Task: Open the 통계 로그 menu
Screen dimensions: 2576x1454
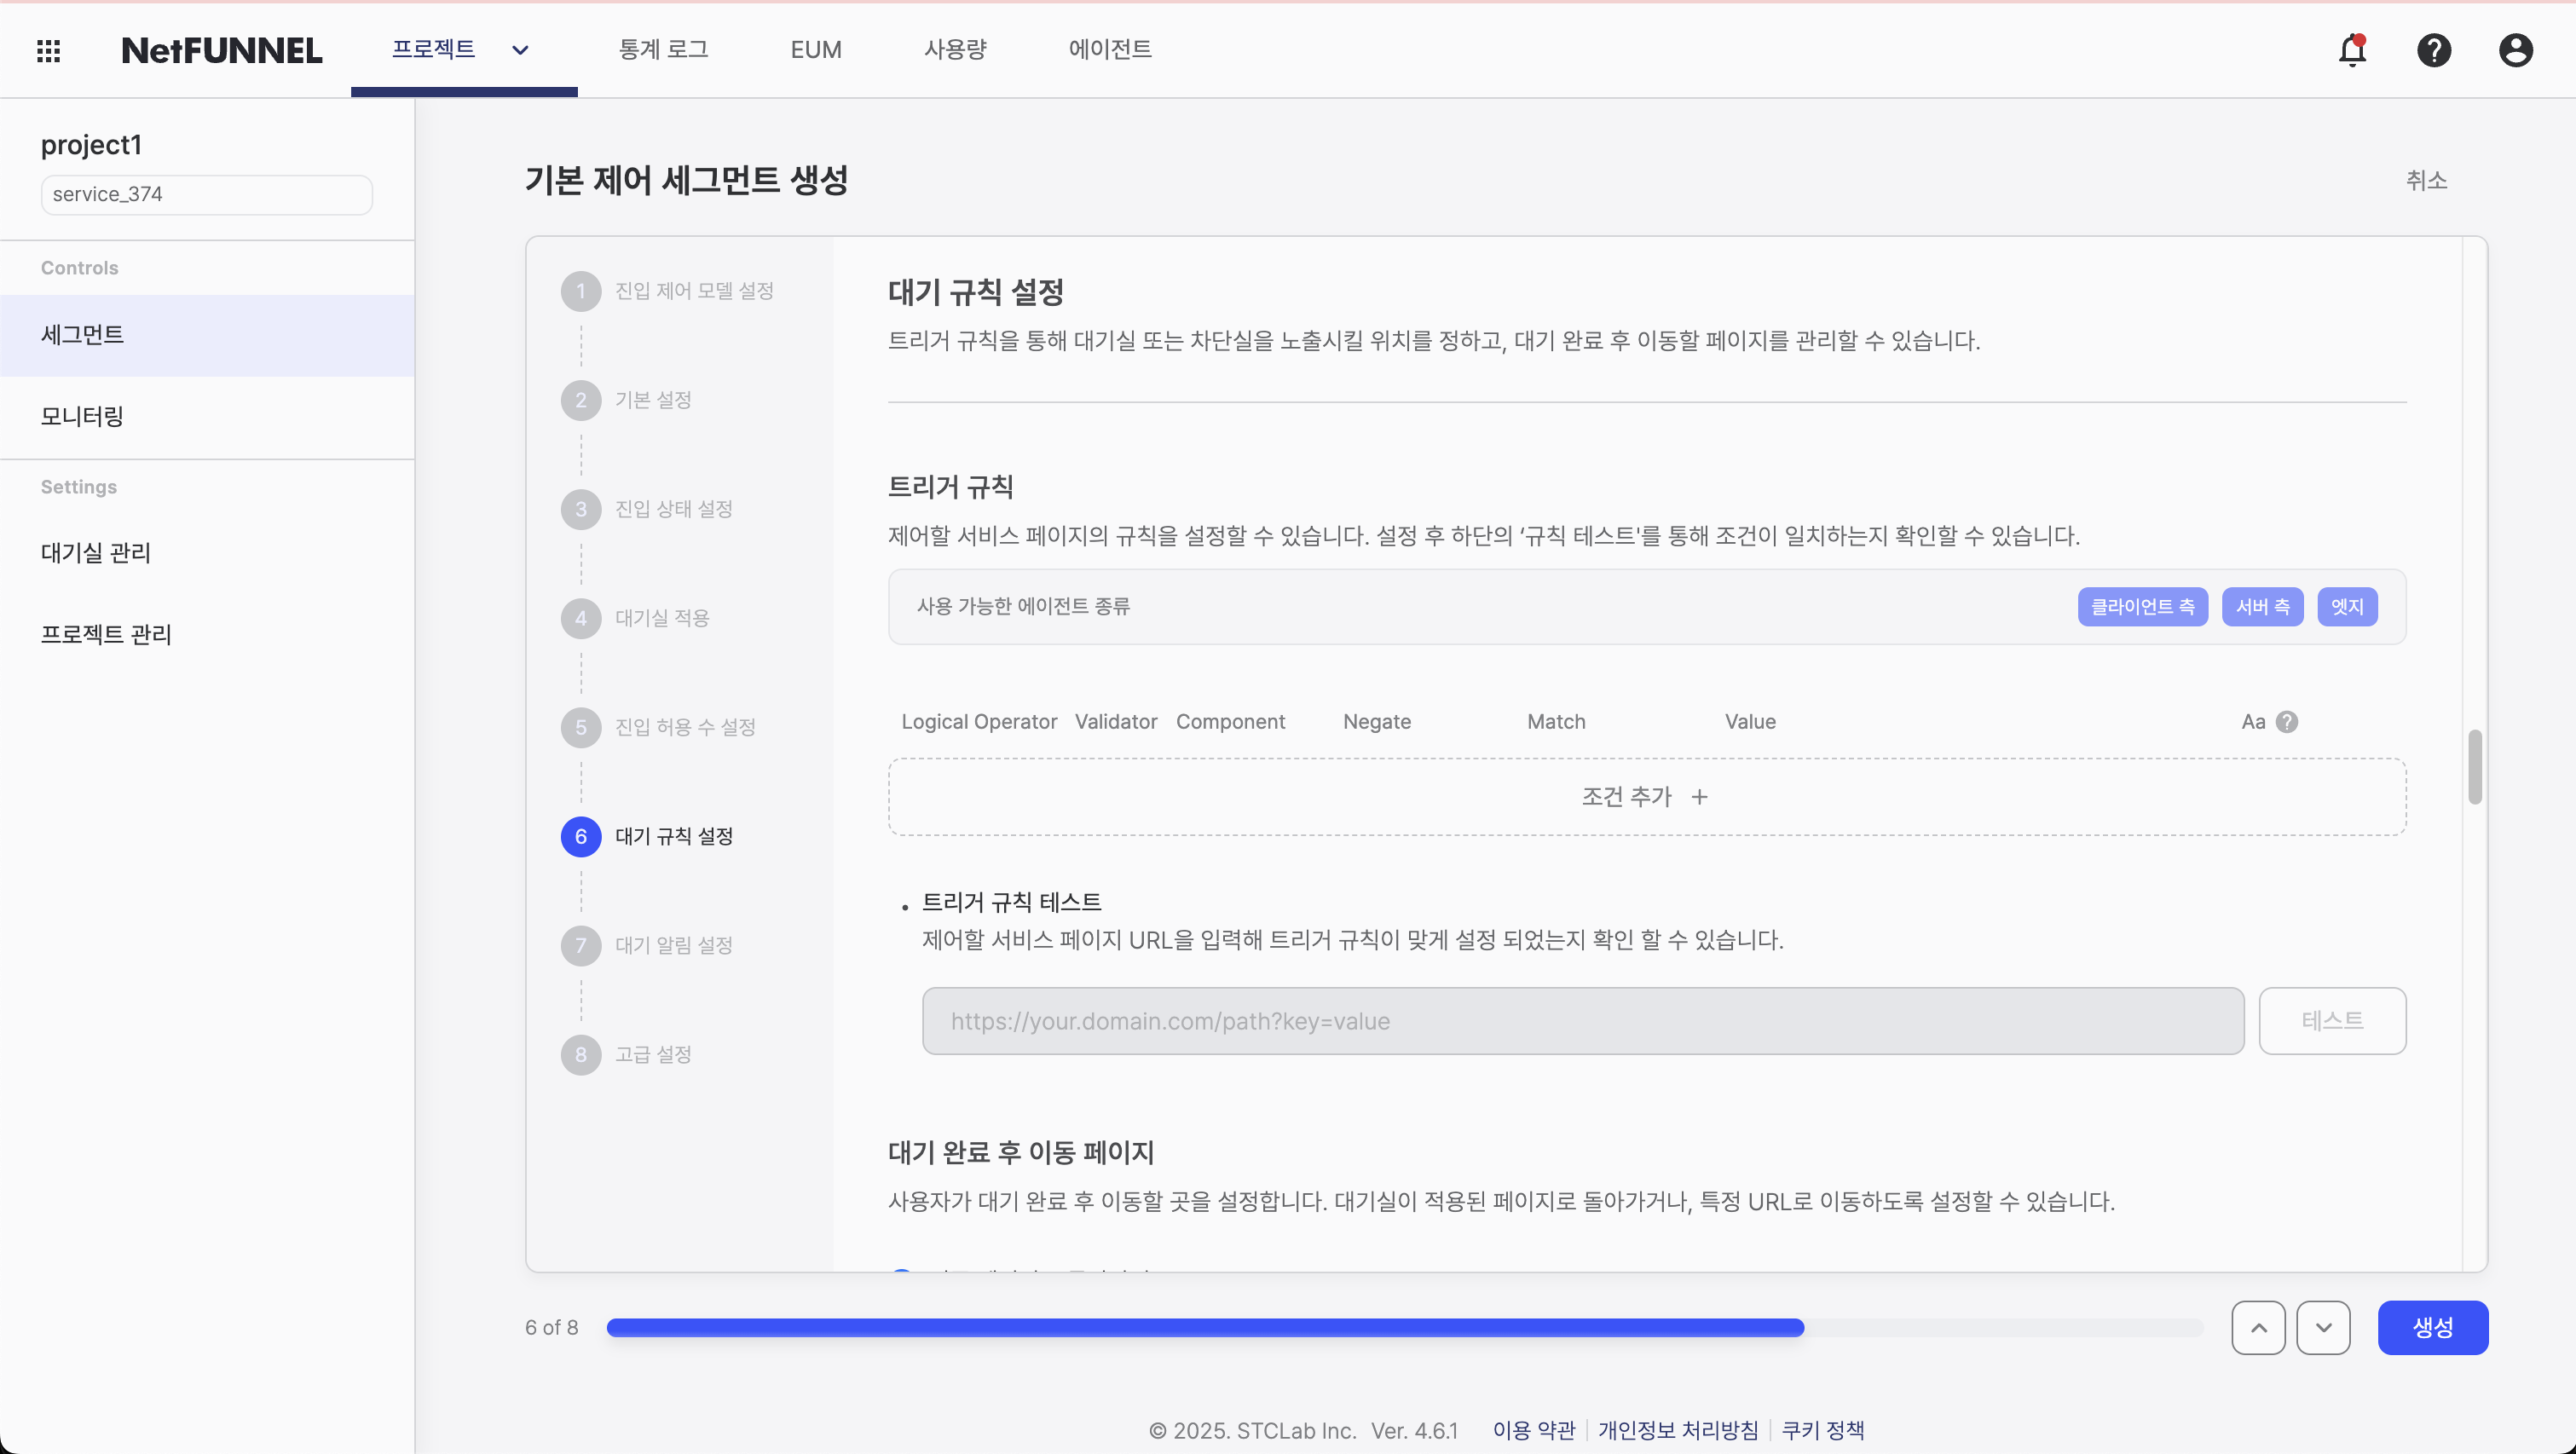Action: [663, 50]
